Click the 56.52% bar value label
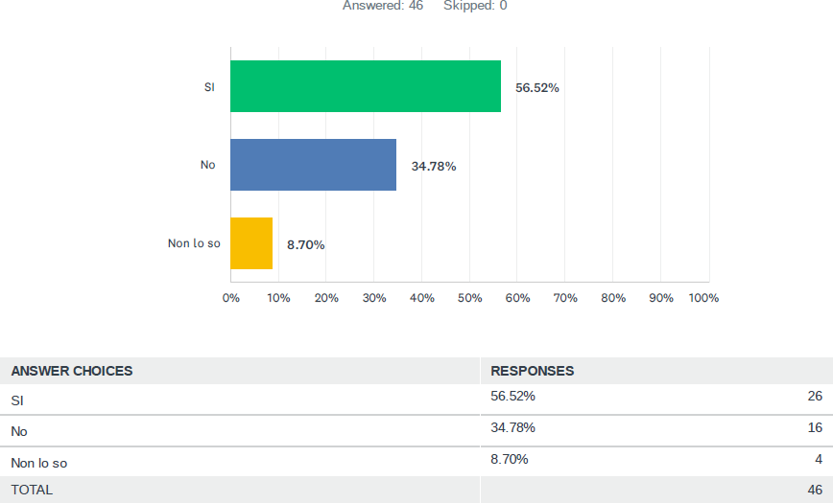833x503 pixels. coord(537,87)
